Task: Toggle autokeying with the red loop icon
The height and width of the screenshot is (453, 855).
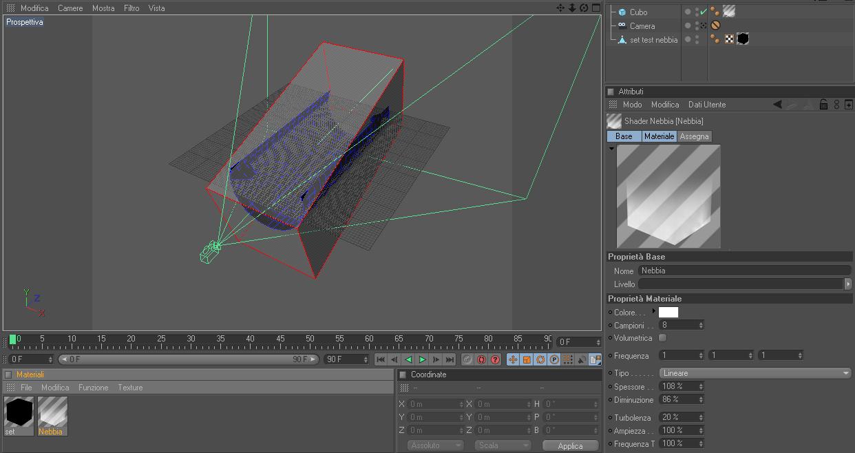Action: 481,359
